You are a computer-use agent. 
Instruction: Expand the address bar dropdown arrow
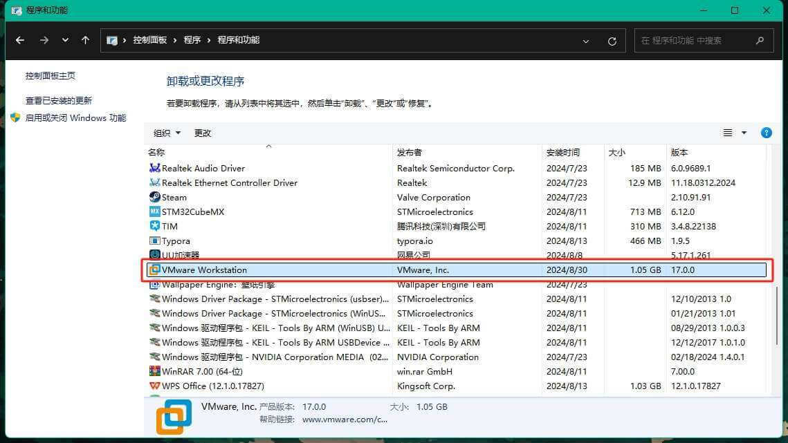[586, 40]
